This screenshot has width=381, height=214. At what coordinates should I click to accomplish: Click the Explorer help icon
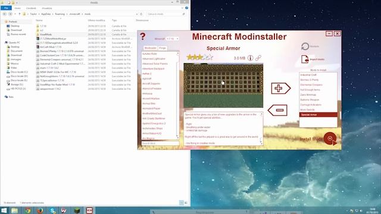[186, 8]
